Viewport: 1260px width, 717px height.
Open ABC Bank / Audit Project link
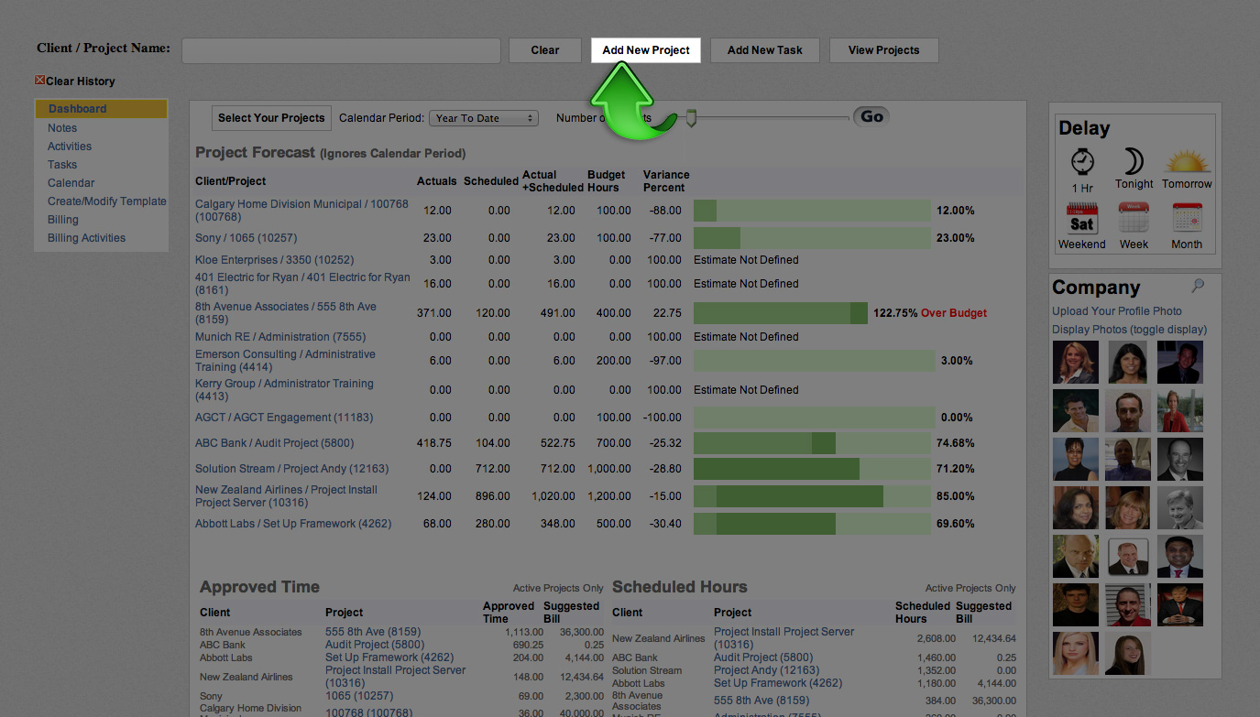(274, 443)
